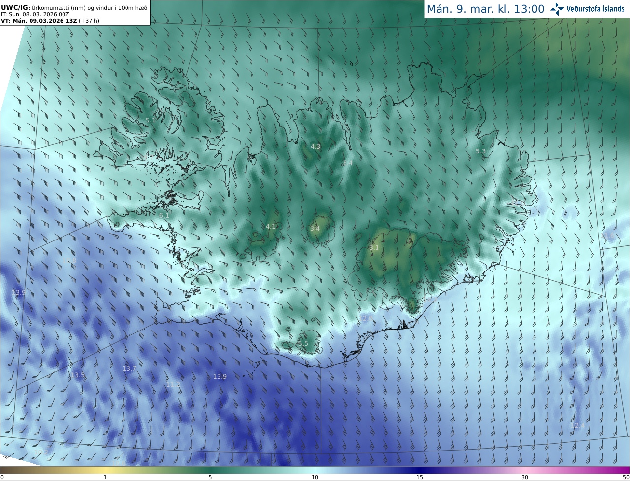
Task: Click the 4.3 value label on the map
Action: click(x=315, y=146)
